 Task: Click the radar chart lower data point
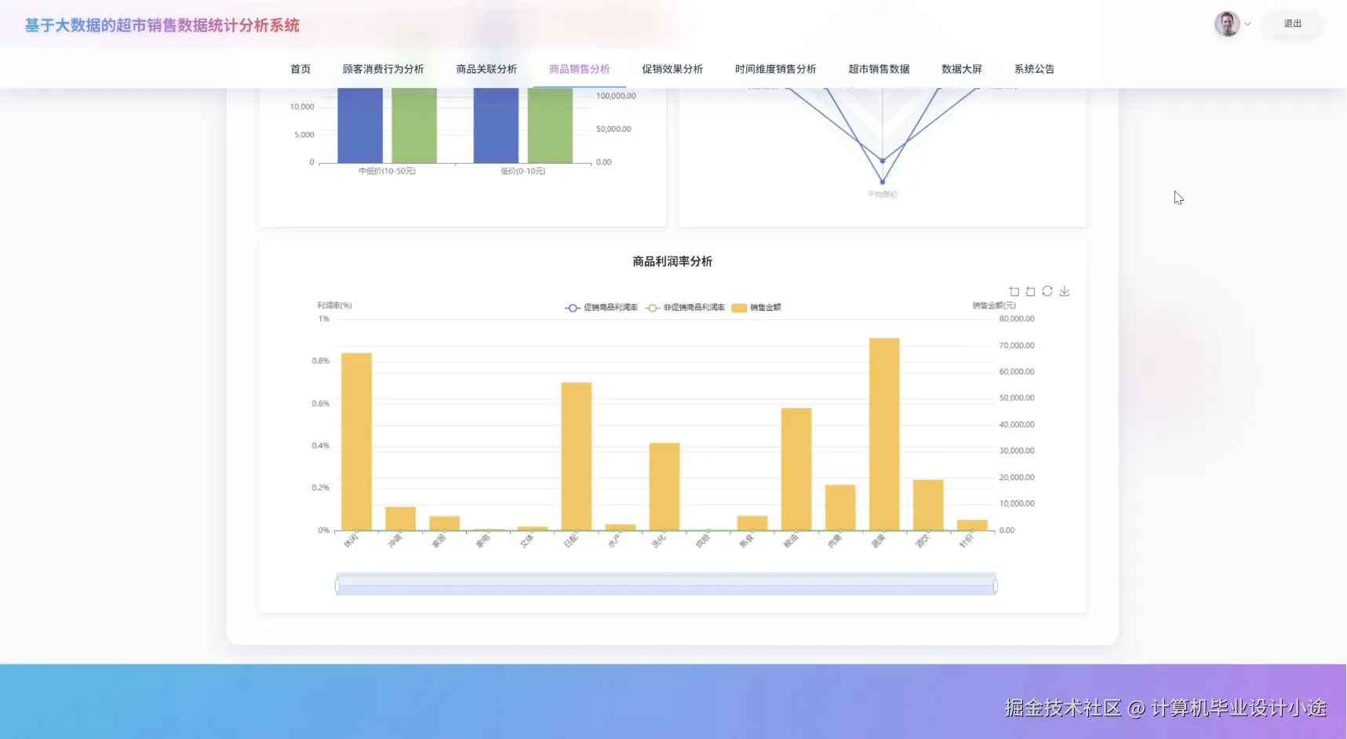tap(883, 181)
